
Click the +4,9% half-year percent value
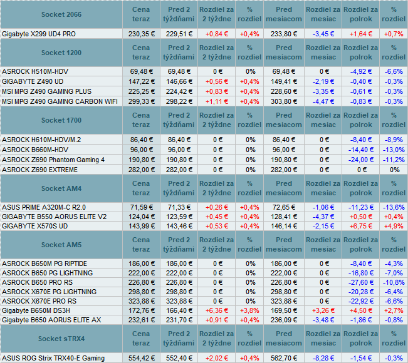(394, 226)
